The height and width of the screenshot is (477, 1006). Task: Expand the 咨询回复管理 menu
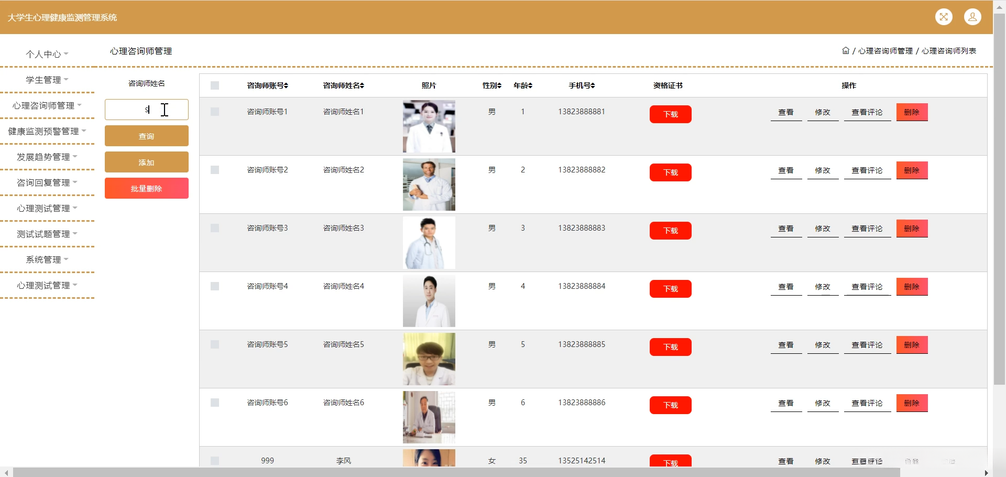47,182
